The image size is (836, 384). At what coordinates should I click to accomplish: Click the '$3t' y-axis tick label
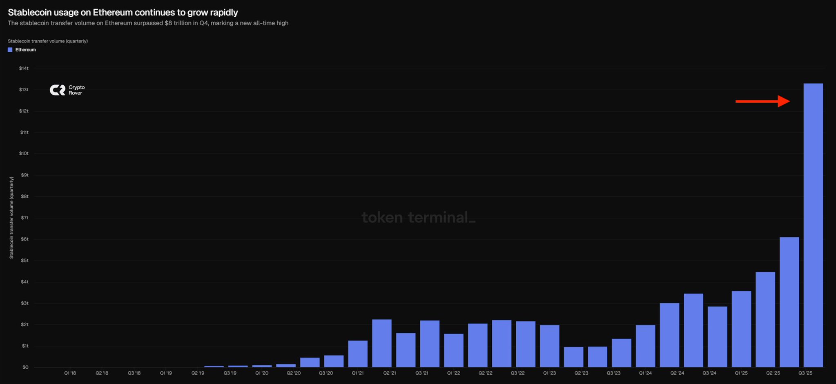pyautogui.click(x=25, y=303)
